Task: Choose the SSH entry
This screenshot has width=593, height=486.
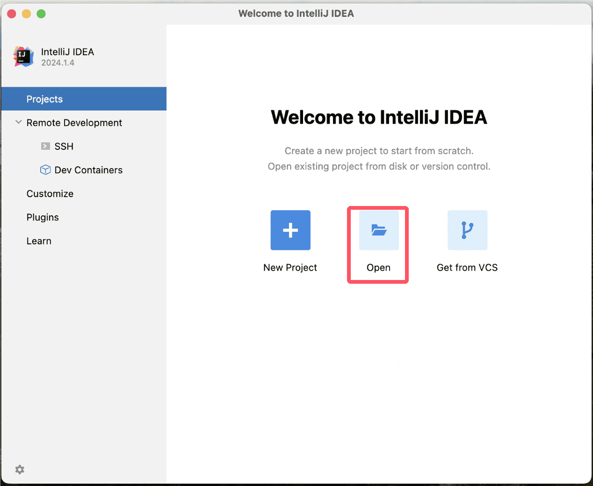Action: click(64, 147)
